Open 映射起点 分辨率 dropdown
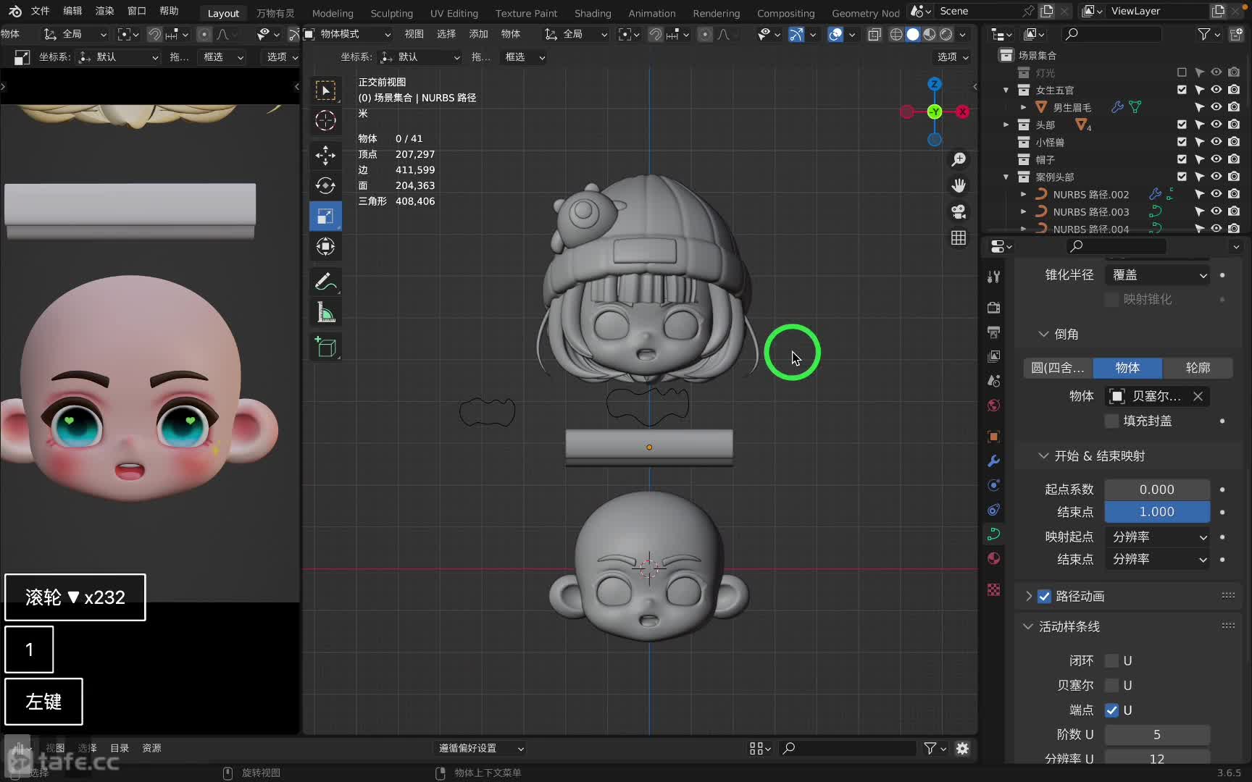1252x782 pixels. click(x=1158, y=537)
